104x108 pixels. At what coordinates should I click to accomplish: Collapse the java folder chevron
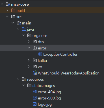(18, 29)
